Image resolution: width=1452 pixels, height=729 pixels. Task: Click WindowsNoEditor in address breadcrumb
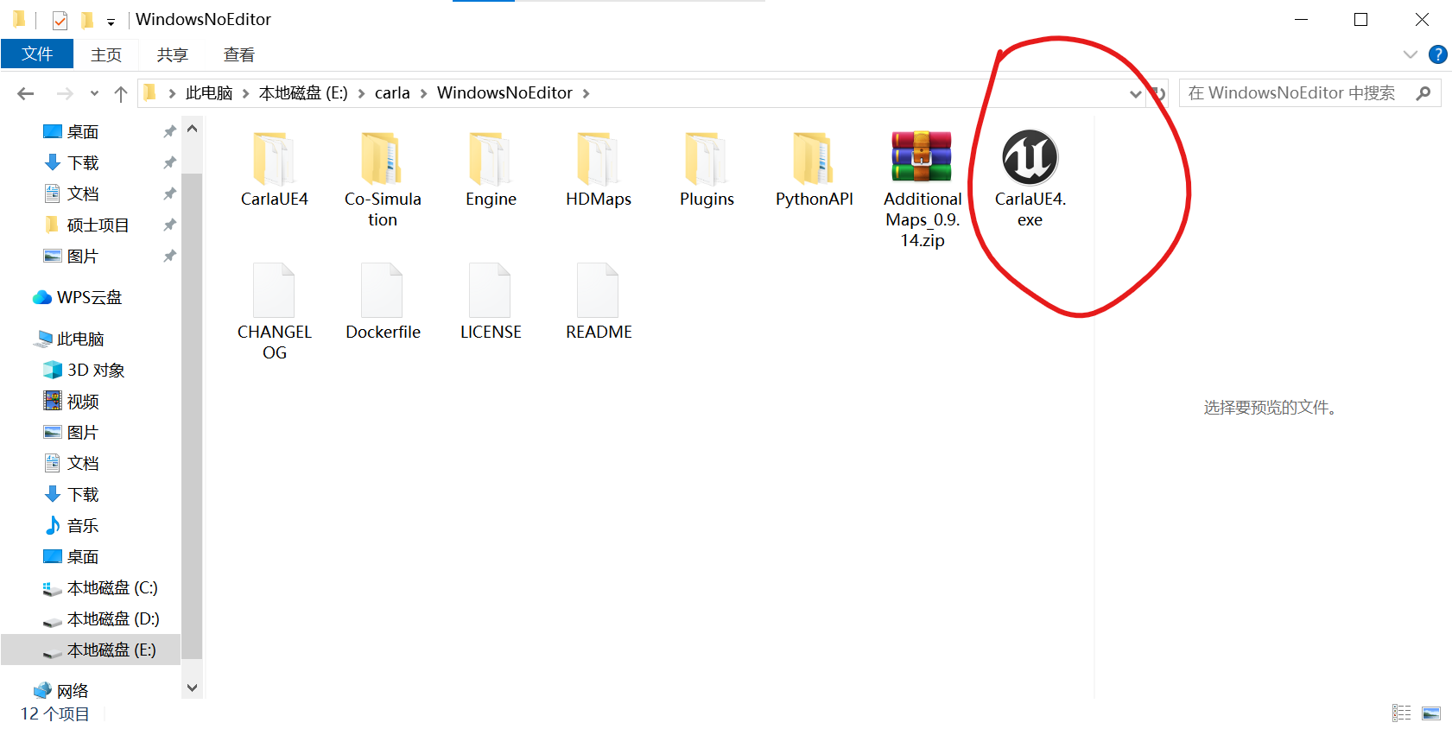click(504, 93)
